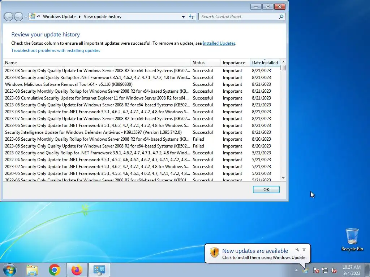Screen dimensions: 370x277
Task: Select the 2023-08 Security Monthly Quality Rollup row
Action: coord(142,91)
